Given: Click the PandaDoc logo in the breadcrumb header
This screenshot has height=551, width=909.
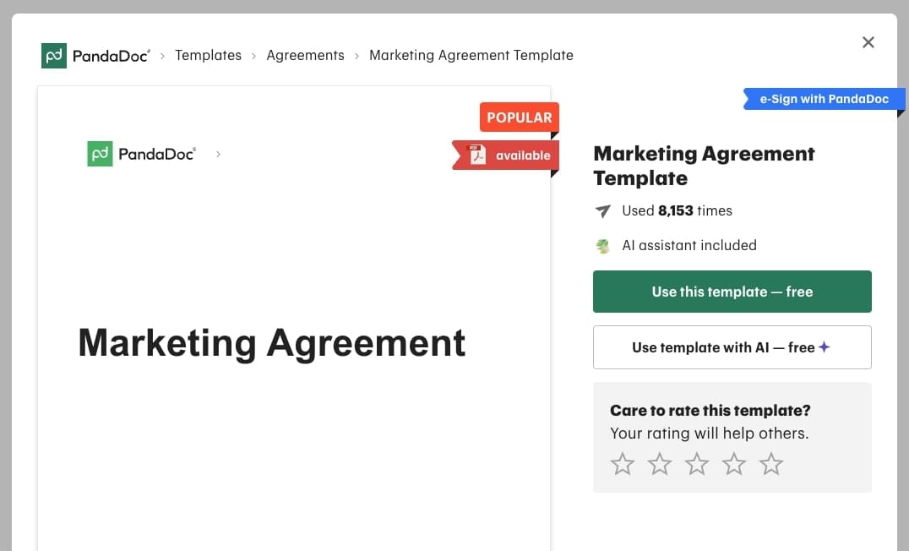Looking at the screenshot, I should click(x=95, y=55).
